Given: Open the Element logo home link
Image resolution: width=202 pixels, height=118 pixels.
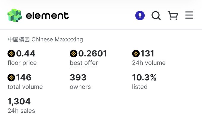Looking at the screenshot, I should [15, 15].
